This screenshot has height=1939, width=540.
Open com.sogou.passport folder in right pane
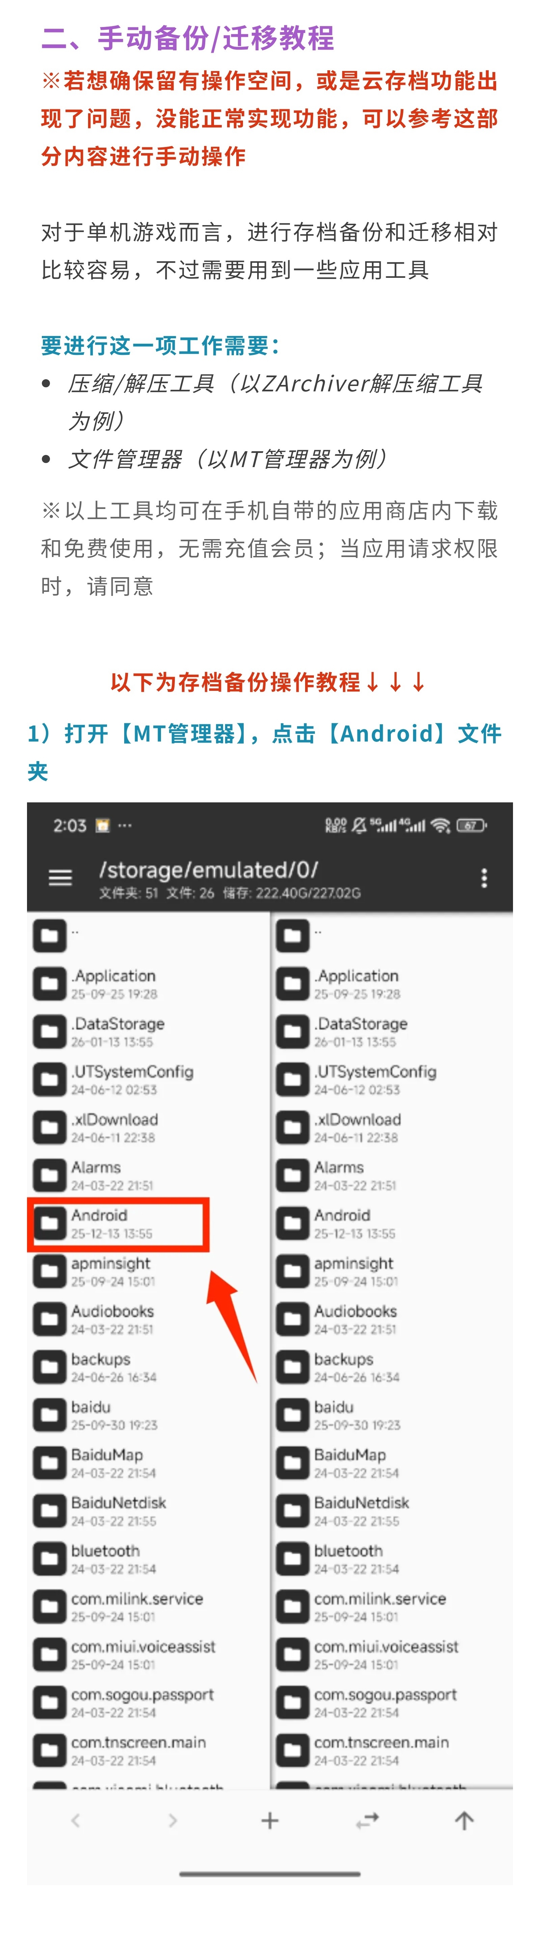tap(392, 1702)
